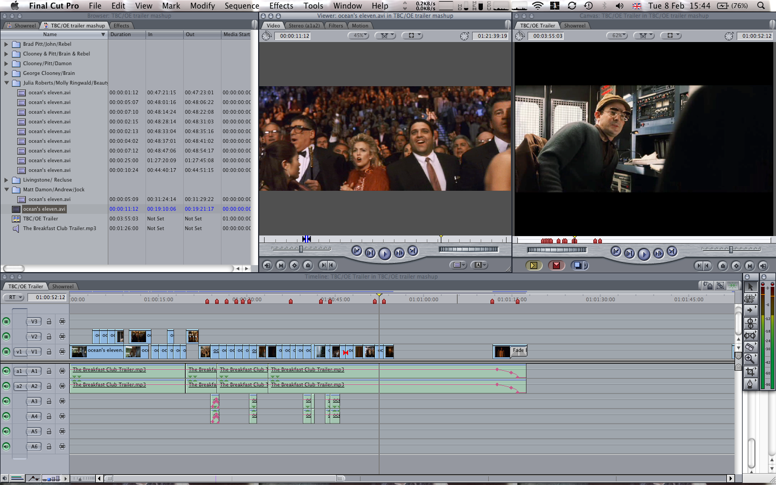This screenshot has width=776, height=485.
Task: Select the Crop tool in tool palette
Action: 750,372
